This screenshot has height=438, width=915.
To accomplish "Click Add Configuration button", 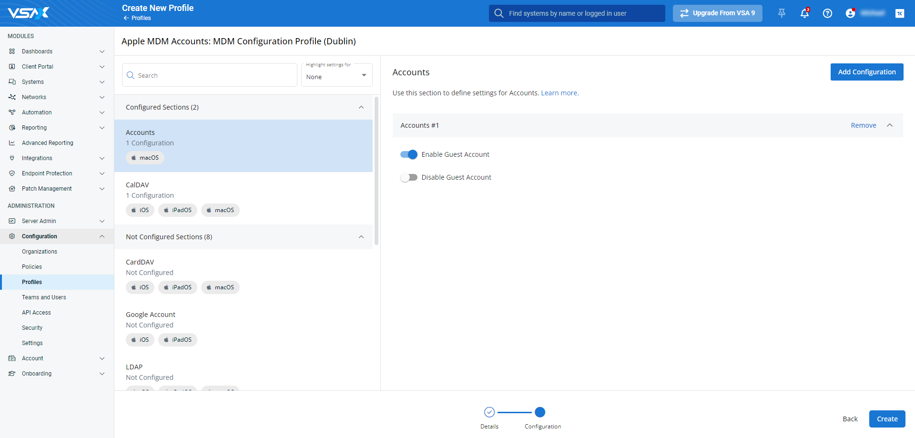I will coord(867,72).
